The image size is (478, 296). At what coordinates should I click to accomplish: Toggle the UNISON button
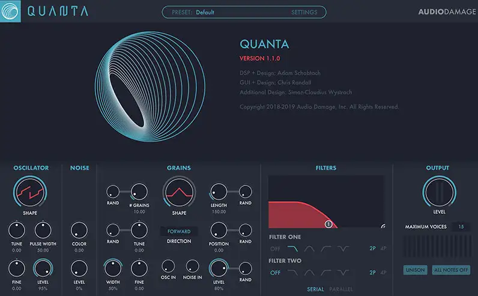pyautogui.click(x=415, y=270)
